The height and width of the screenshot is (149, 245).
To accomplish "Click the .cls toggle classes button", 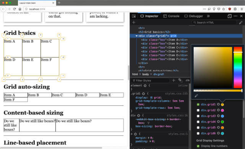I will [x=188, y=80].
